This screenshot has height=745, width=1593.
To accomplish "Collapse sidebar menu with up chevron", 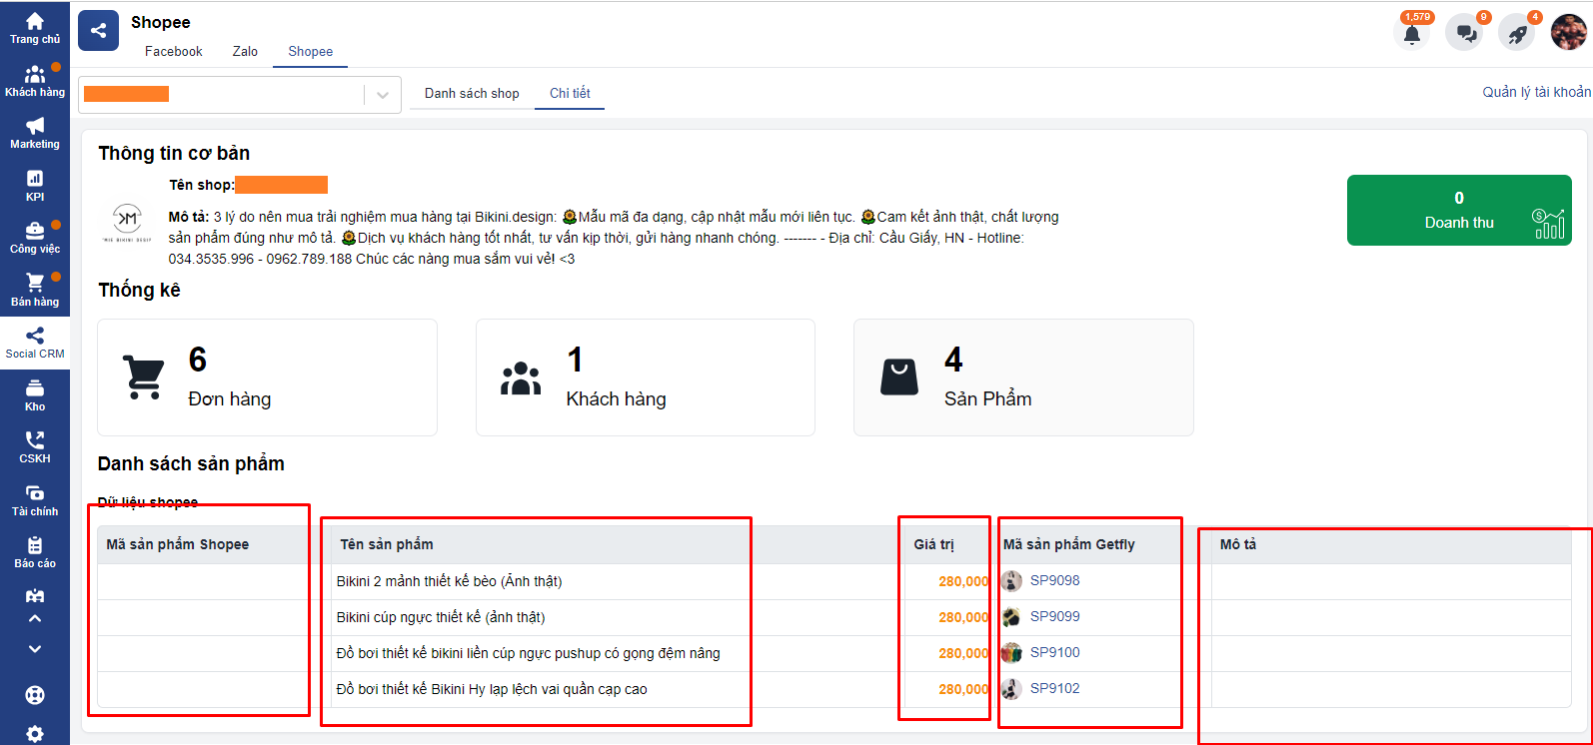I will pyautogui.click(x=35, y=619).
